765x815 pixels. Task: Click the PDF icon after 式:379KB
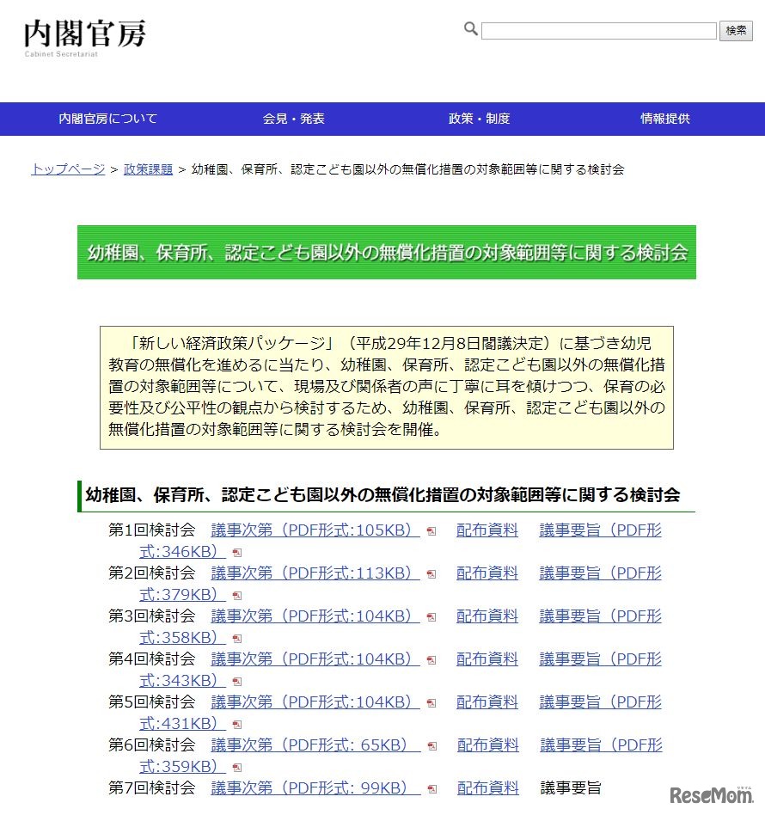pos(236,595)
